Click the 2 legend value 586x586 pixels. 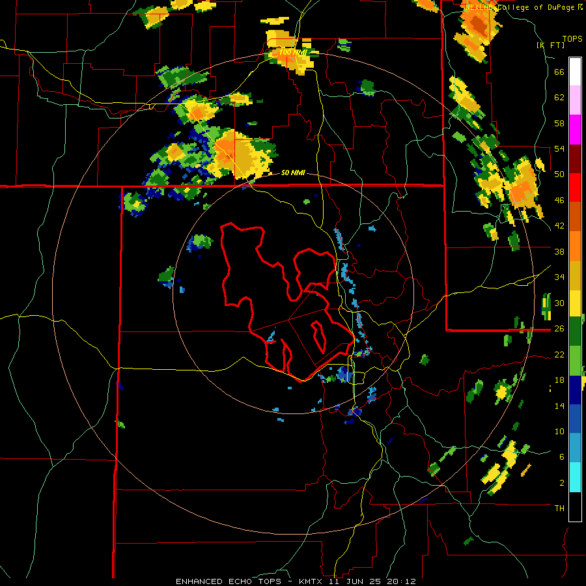point(562,483)
